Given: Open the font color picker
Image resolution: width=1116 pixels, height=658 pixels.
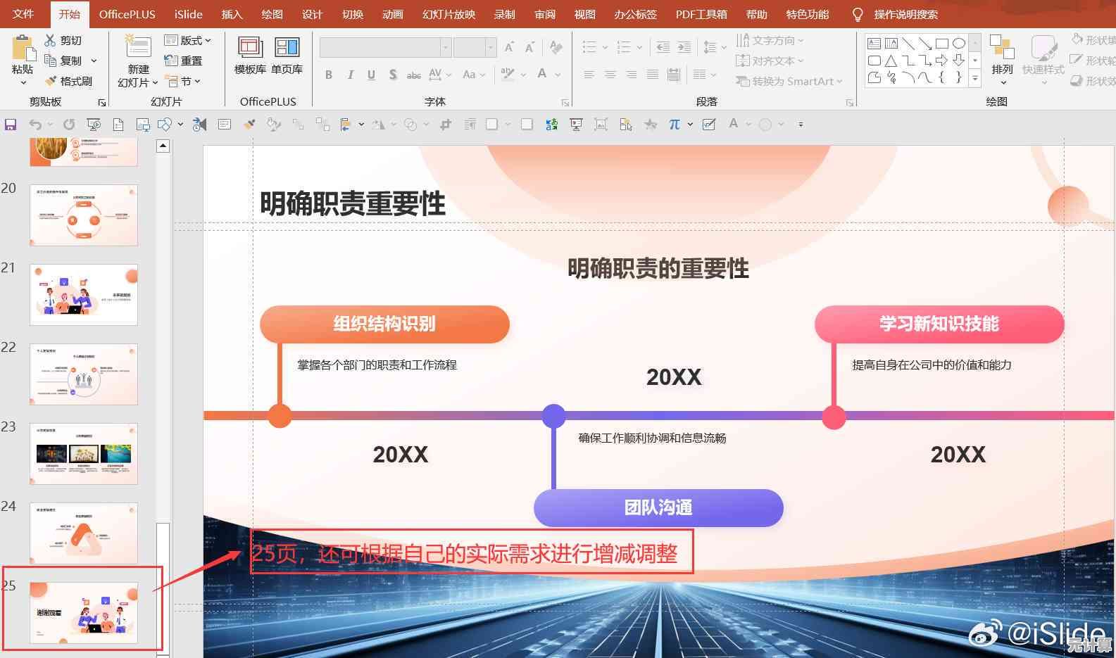Looking at the screenshot, I should pos(548,74).
